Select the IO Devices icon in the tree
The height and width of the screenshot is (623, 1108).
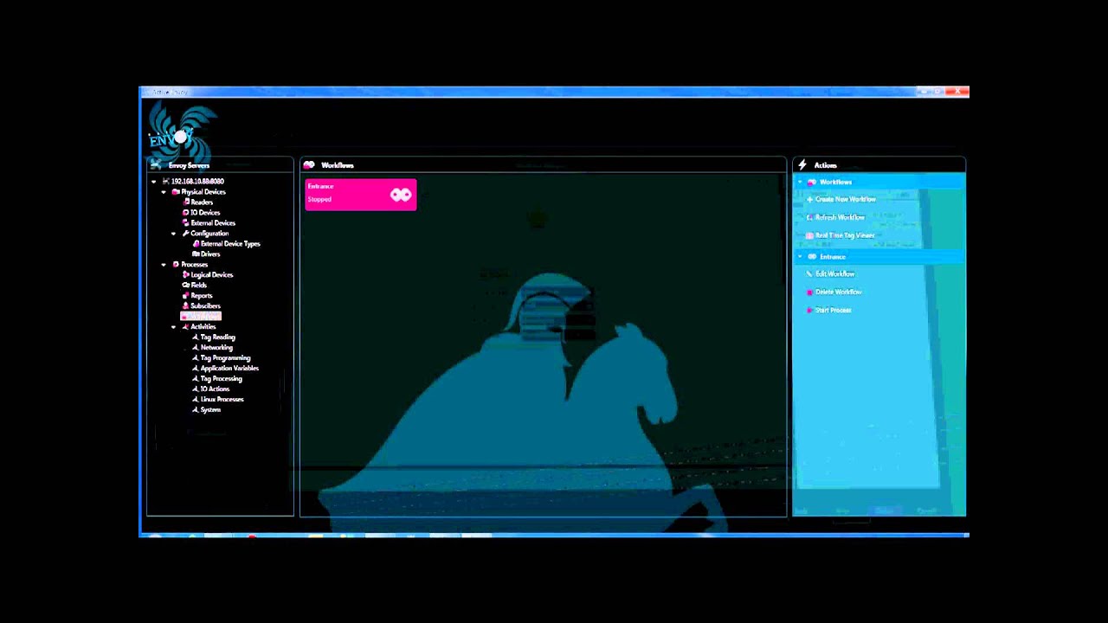[x=185, y=213]
